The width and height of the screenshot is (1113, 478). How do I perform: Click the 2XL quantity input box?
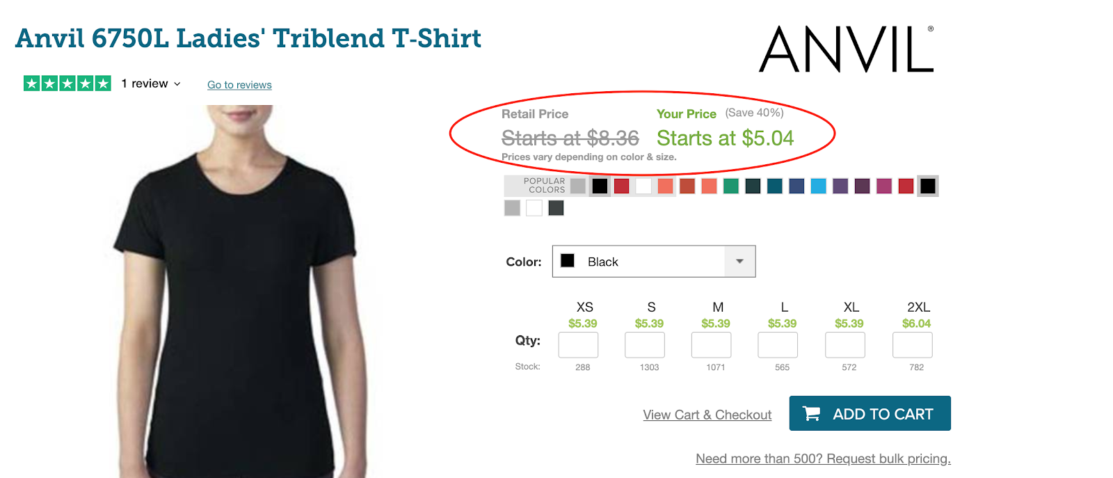click(912, 345)
